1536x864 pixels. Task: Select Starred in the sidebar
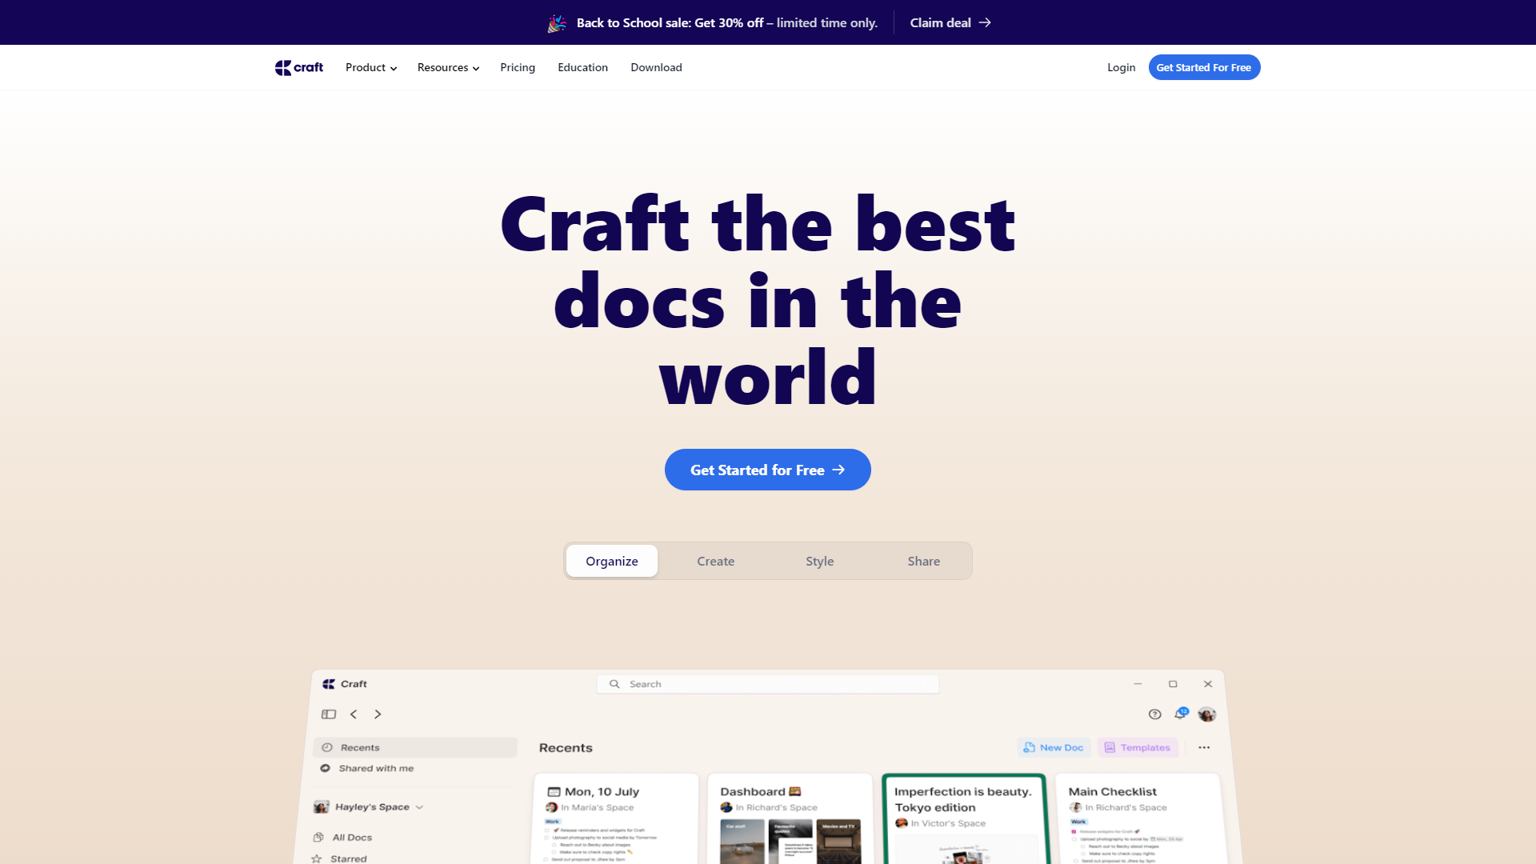tap(348, 858)
